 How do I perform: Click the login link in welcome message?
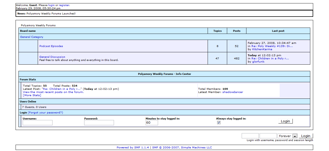tap(51, 5)
